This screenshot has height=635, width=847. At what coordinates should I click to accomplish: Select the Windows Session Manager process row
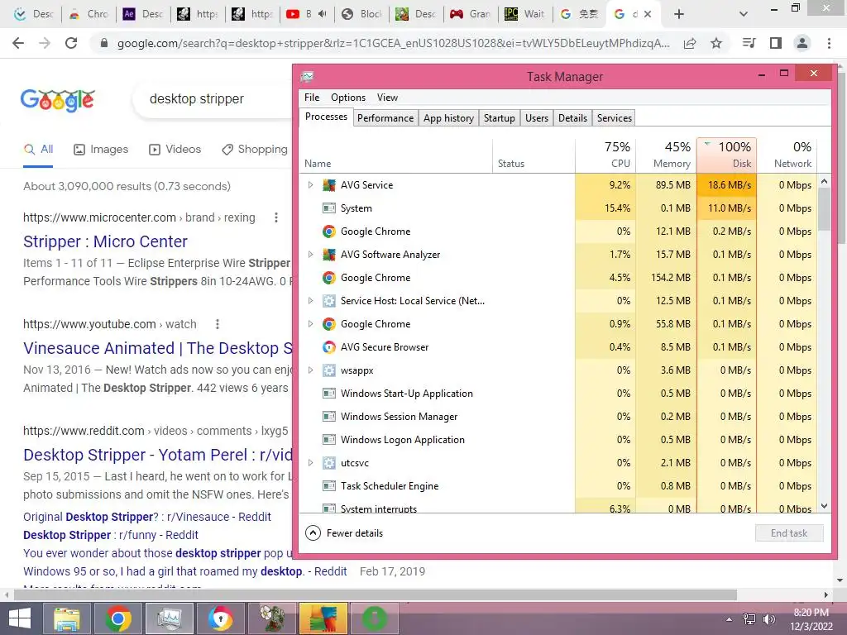tap(558, 417)
